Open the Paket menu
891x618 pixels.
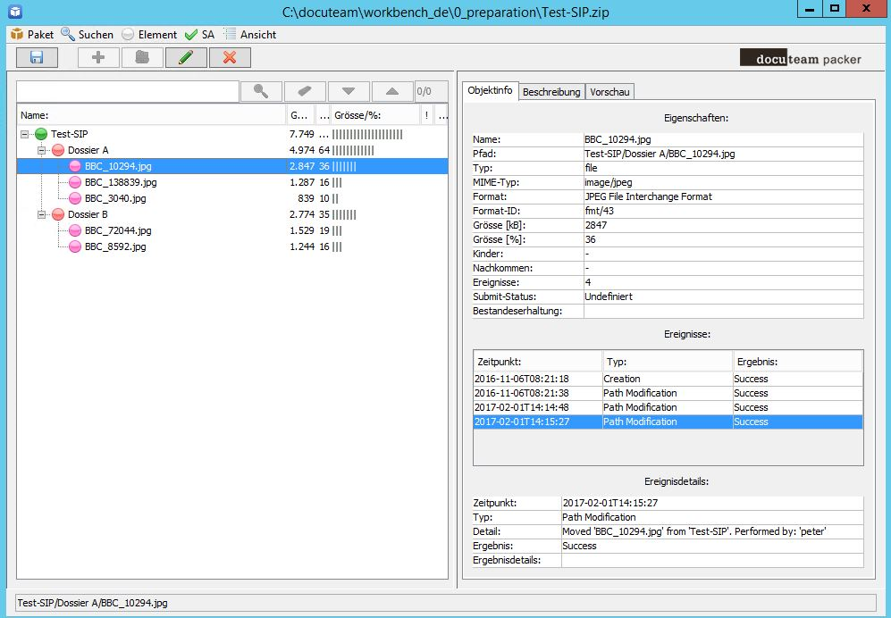pyautogui.click(x=32, y=34)
